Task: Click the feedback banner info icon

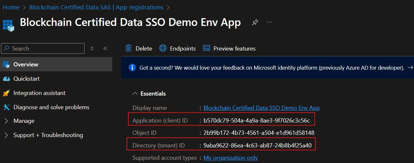Action: (x=132, y=67)
